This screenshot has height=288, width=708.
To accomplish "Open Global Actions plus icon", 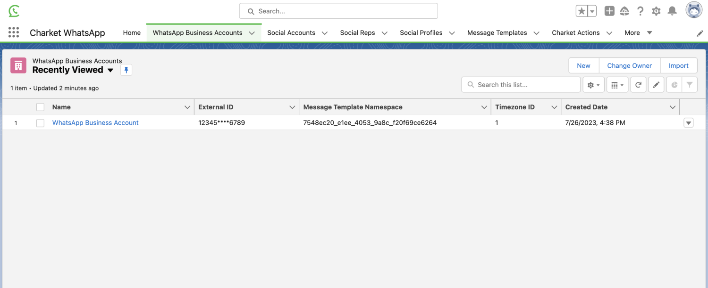I will point(609,11).
